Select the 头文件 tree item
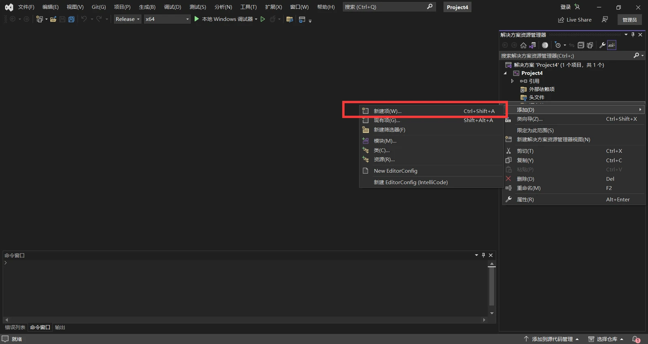 537,97
